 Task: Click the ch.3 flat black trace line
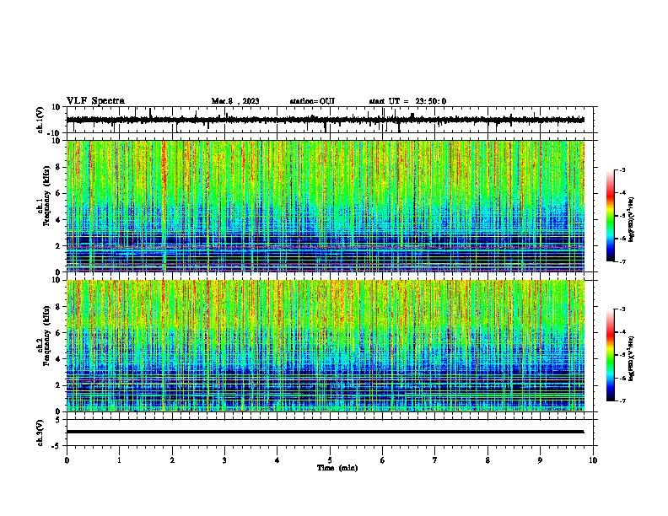pyautogui.click(x=326, y=432)
